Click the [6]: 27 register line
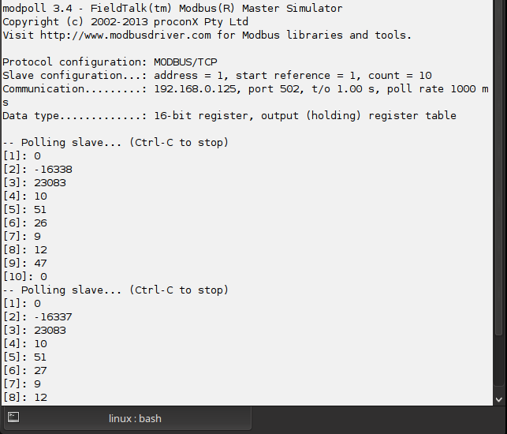Image resolution: width=507 pixels, height=434 pixels. coord(25,371)
